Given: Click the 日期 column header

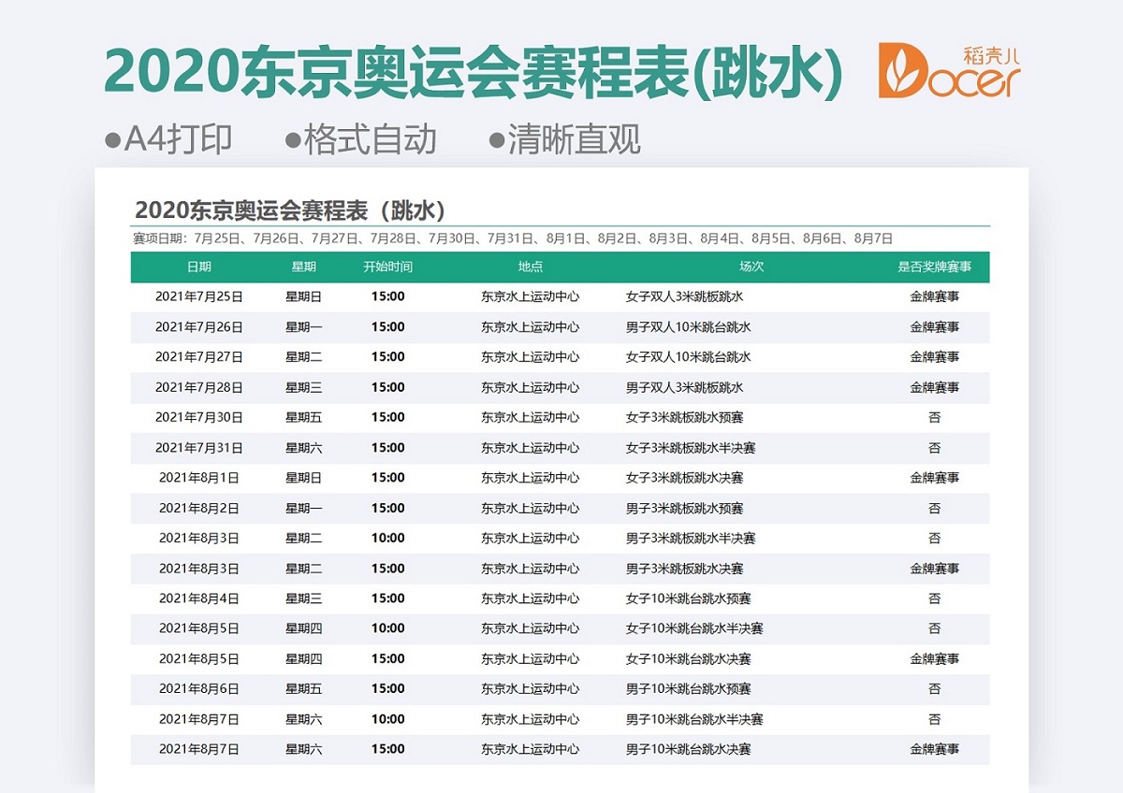Looking at the screenshot, I should [198, 267].
